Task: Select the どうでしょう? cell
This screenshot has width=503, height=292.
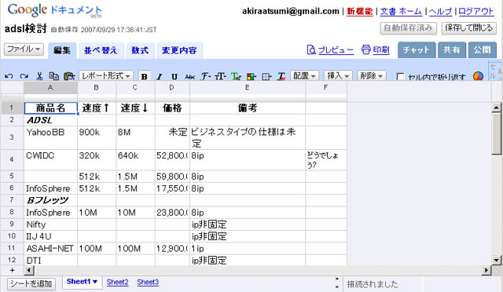Action: coord(326,160)
